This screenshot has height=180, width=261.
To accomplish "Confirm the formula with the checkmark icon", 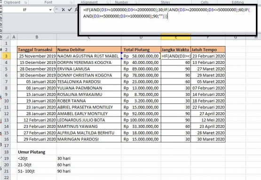I will [70, 10].
